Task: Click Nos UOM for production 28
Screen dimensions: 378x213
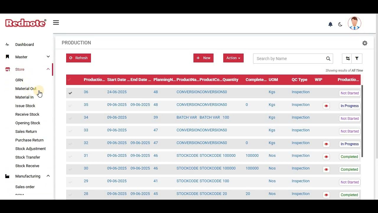Action: [272, 194]
